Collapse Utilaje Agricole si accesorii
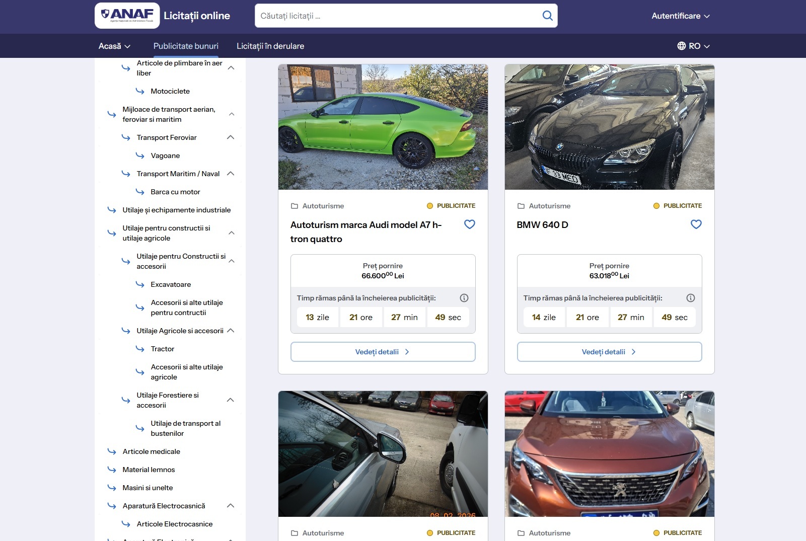 [231, 331]
